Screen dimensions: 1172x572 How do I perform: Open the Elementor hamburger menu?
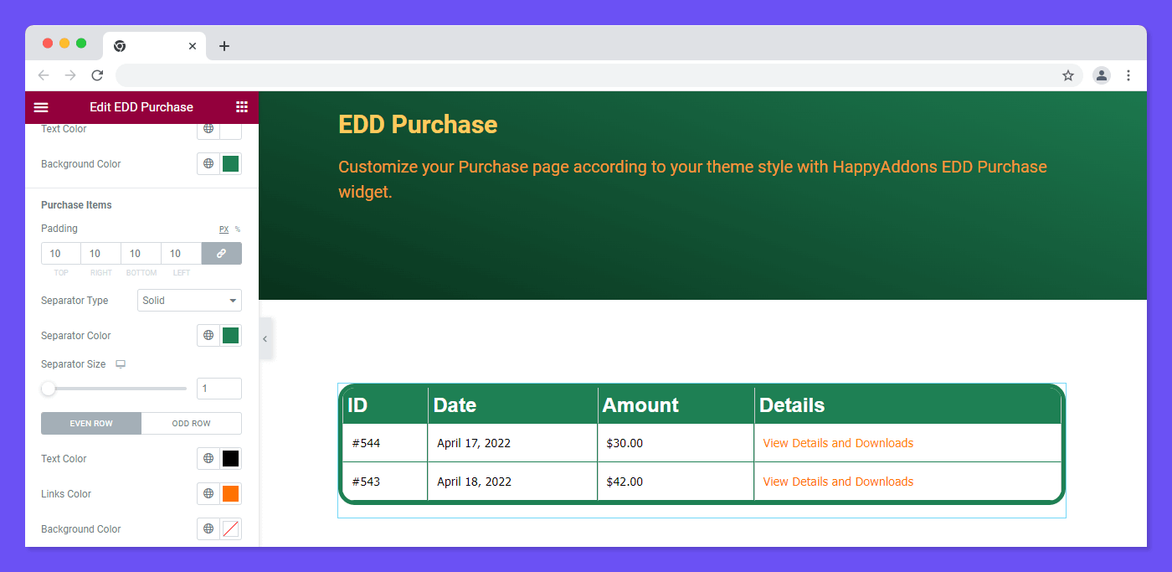41,107
